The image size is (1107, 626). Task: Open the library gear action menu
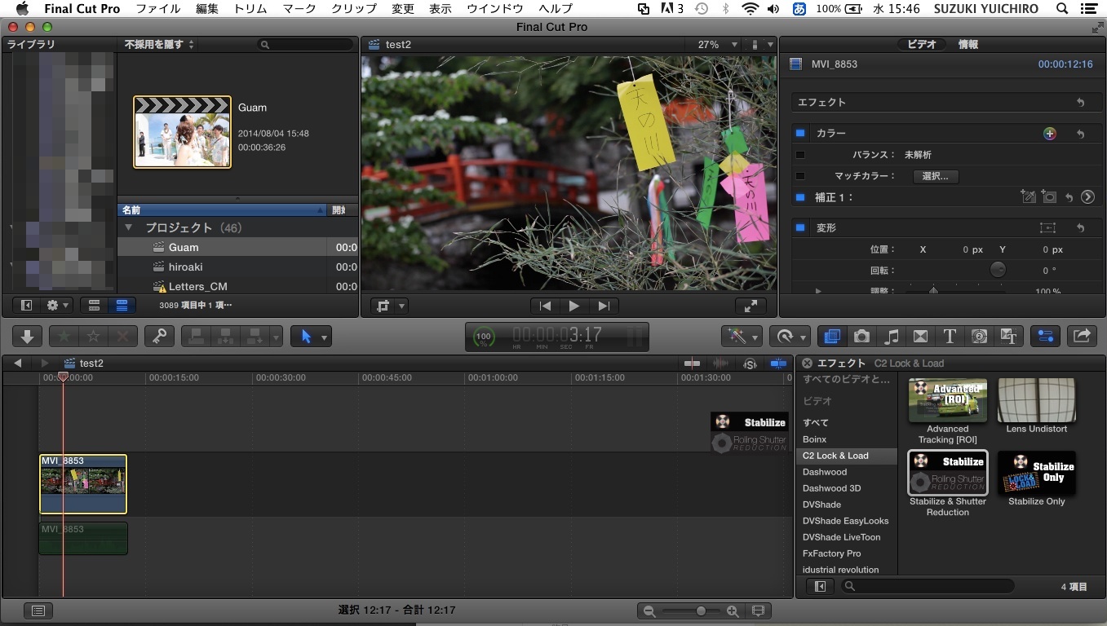[58, 306]
